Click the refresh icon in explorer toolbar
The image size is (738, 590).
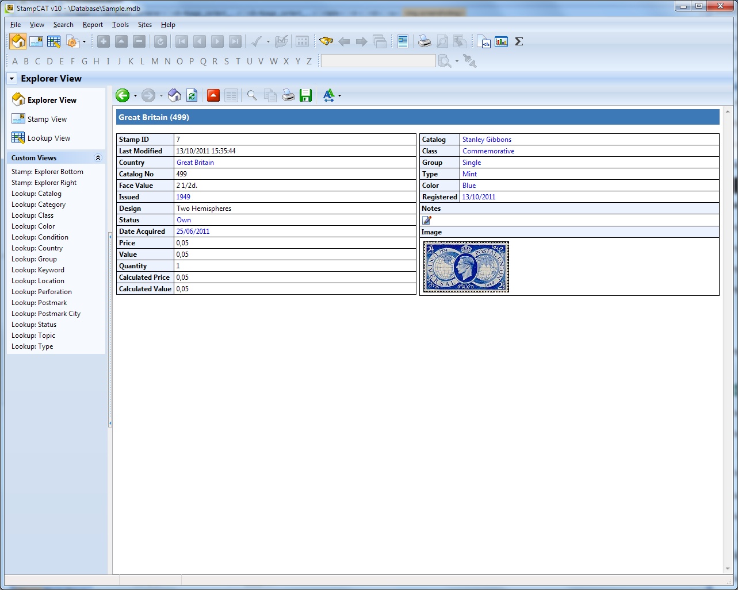click(x=192, y=95)
